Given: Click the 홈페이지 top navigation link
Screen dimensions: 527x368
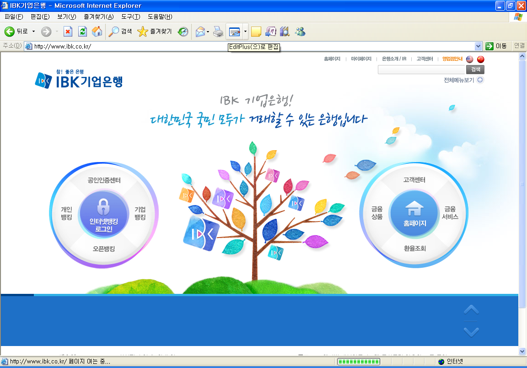Looking at the screenshot, I should coord(332,59).
